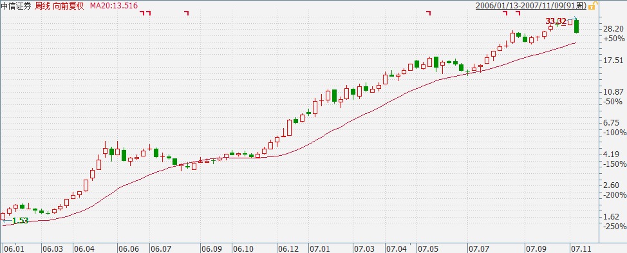This screenshot has height=253, width=627.
Task: Click the 33.32 highest price label
Action: coord(556,21)
